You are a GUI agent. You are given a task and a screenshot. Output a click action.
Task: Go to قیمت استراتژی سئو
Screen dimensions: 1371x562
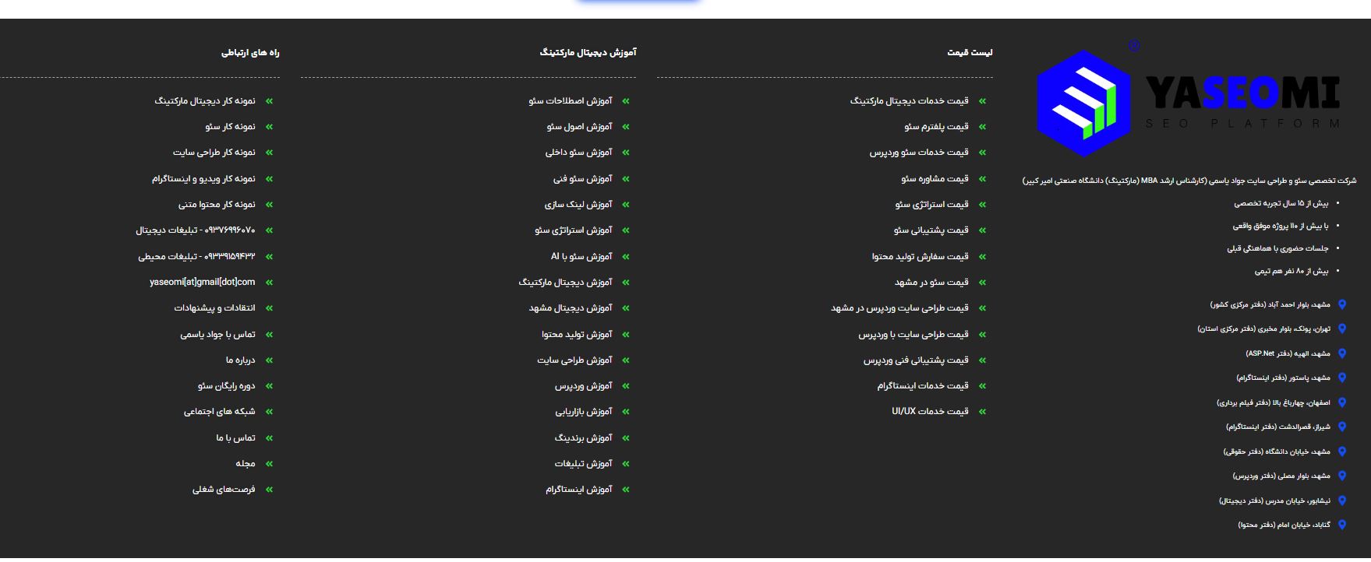tap(931, 205)
